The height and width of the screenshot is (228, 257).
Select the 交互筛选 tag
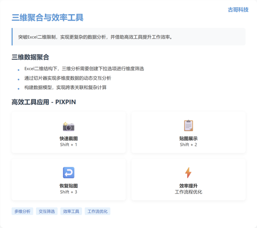click(x=47, y=211)
